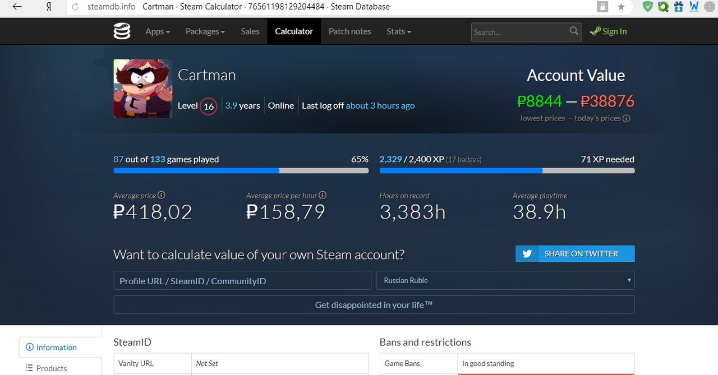Click the XP progress bar
Image resolution: width=718 pixels, height=375 pixels.
tap(507, 170)
